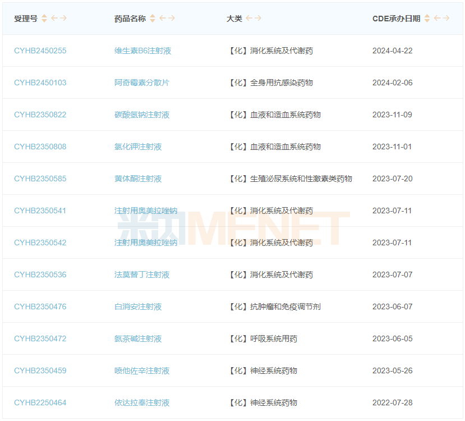Open acceptance number CYHB2350459

[x=40, y=371]
